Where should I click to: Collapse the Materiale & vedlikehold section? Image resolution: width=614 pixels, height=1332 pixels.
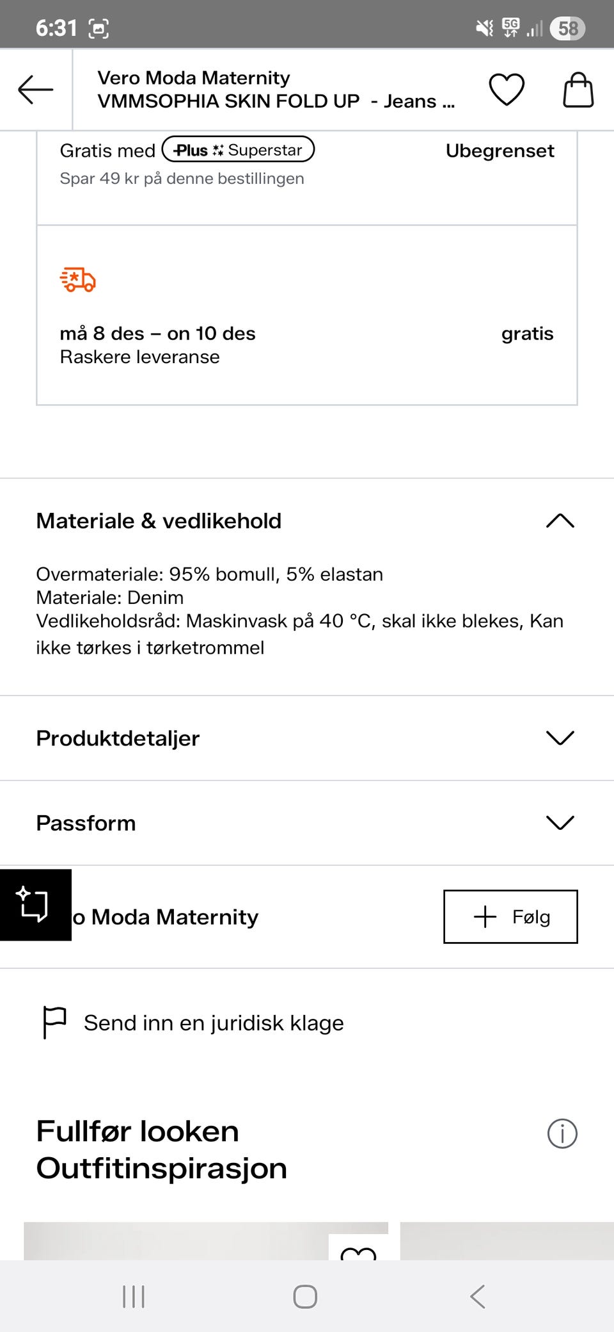(x=560, y=521)
